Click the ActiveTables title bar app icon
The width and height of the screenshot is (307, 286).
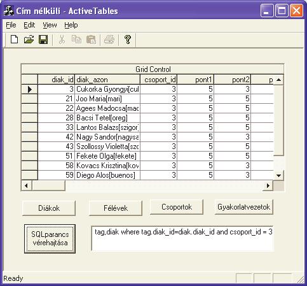(x=9, y=11)
